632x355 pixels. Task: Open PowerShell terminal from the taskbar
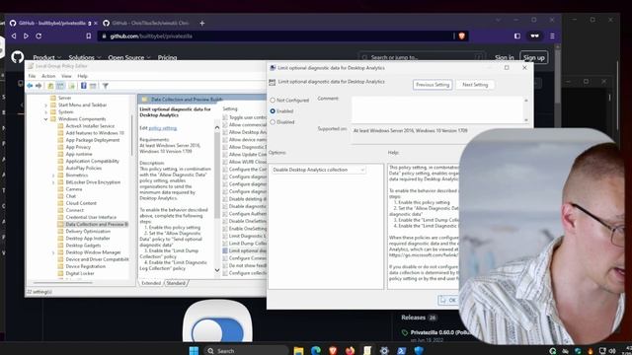[x=402, y=351]
